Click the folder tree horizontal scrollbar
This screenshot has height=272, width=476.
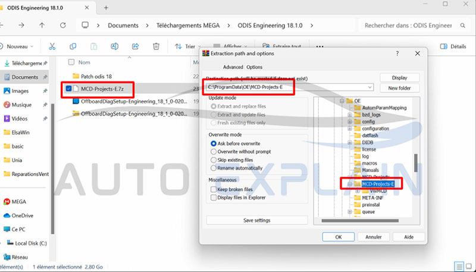(360, 221)
